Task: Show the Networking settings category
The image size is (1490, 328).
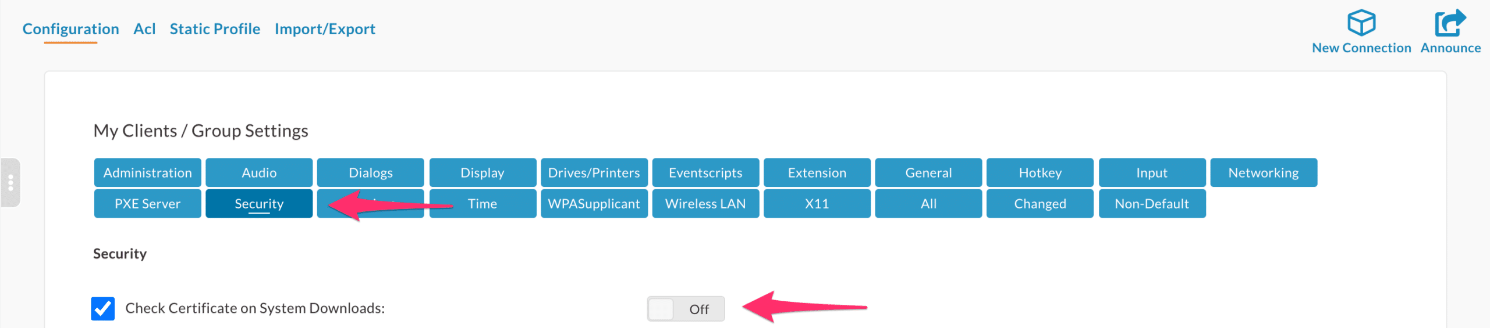Action: pyautogui.click(x=1263, y=172)
